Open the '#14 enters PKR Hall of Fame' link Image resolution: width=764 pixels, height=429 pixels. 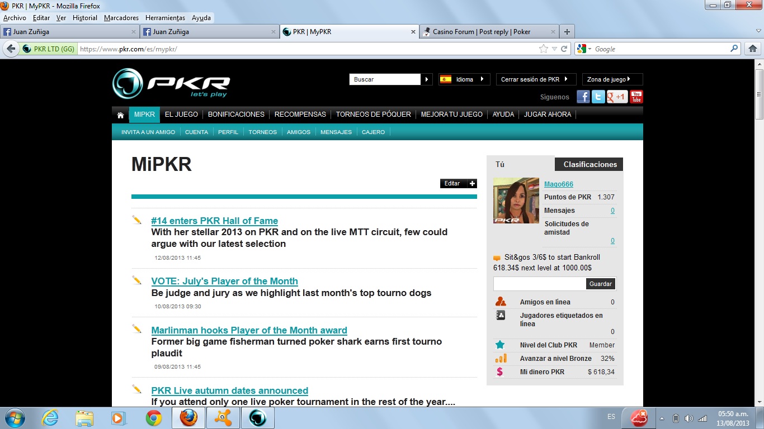[x=214, y=221]
